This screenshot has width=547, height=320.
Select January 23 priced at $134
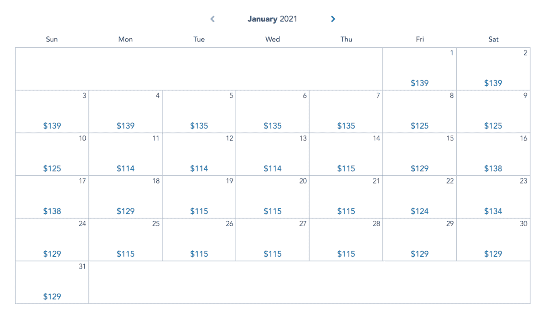pyautogui.click(x=493, y=197)
